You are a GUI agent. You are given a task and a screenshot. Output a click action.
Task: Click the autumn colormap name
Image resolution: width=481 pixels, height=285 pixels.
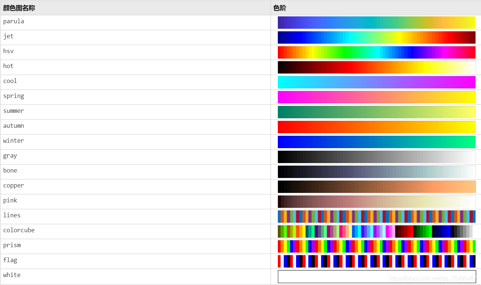click(x=13, y=126)
